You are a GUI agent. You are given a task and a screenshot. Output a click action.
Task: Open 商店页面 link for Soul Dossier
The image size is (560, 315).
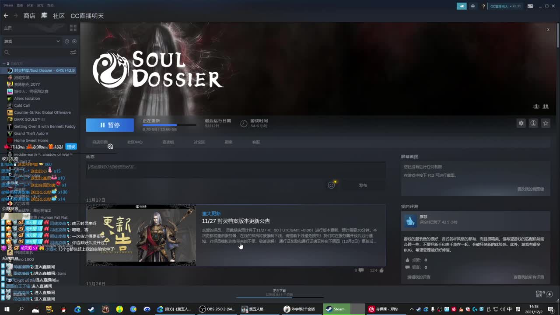point(100,142)
